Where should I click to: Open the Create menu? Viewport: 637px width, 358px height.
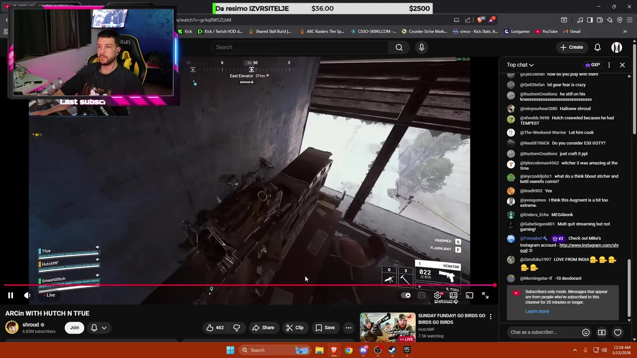(571, 47)
